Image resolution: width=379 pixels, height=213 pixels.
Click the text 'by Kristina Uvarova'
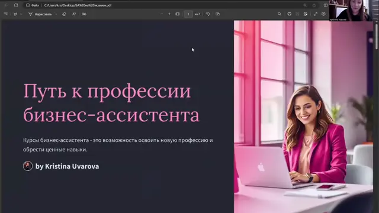(67, 166)
